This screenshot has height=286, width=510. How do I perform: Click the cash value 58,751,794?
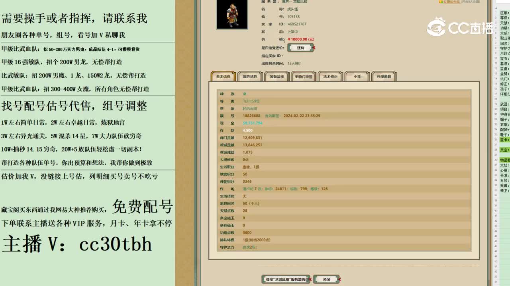tap(253, 123)
